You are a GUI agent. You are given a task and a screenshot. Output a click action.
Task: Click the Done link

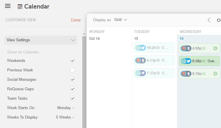(76, 20)
